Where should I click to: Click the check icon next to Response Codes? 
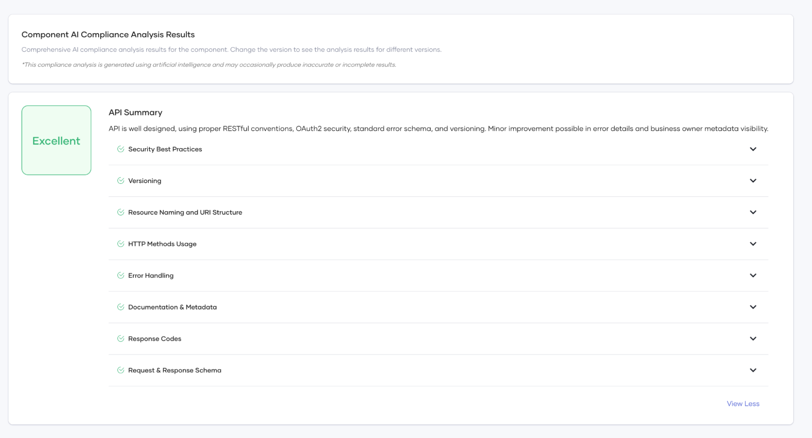pyautogui.click(x=121, y=339)
